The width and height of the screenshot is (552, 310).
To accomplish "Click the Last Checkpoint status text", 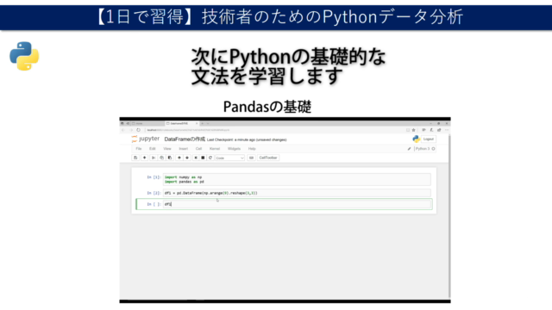I will (247, 139).
